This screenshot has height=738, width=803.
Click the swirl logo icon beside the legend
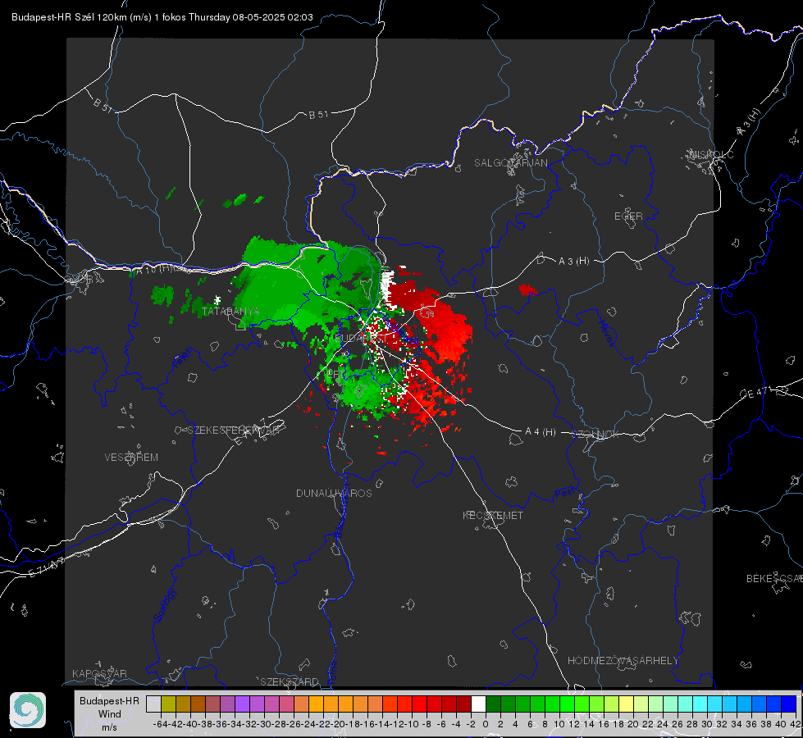(28, 710)
